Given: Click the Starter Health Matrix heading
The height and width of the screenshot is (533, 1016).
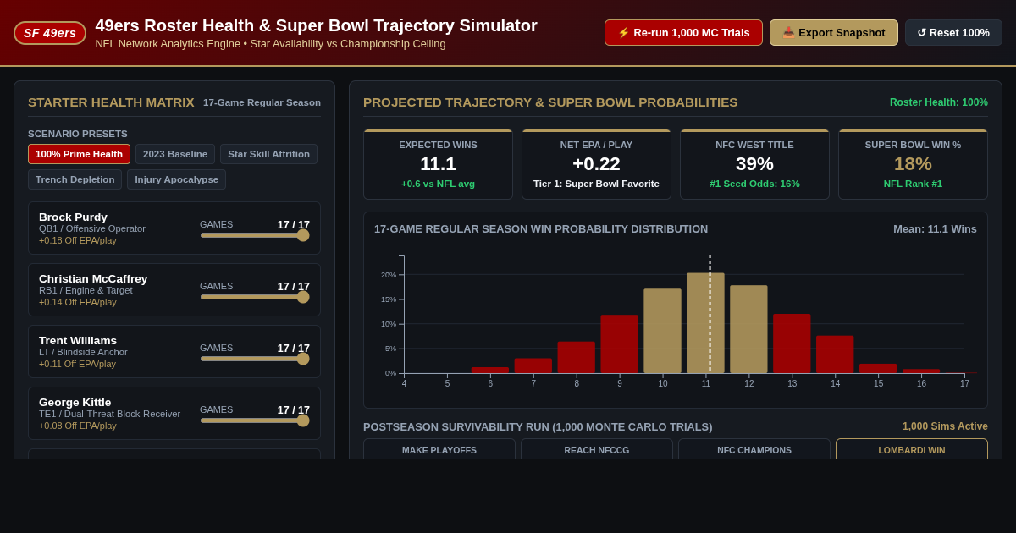Looking at the screenshot, I should (111, 102).
